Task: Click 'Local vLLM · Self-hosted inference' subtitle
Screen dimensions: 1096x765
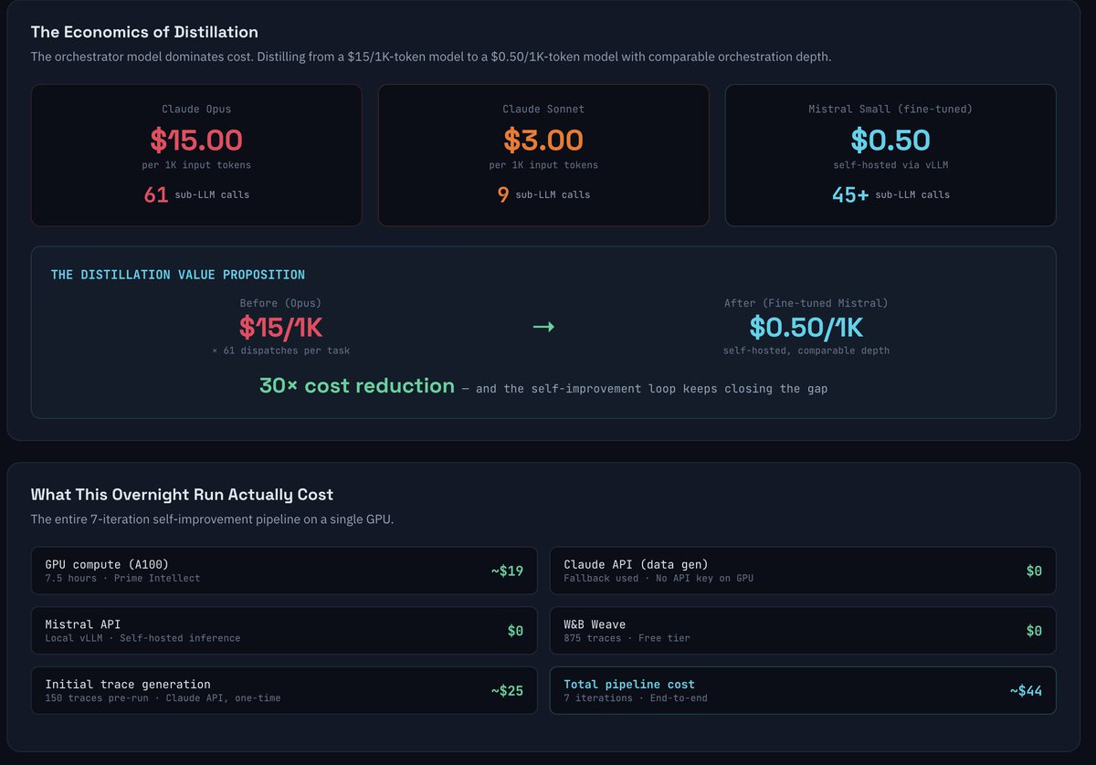Action: tap(142, 638)
